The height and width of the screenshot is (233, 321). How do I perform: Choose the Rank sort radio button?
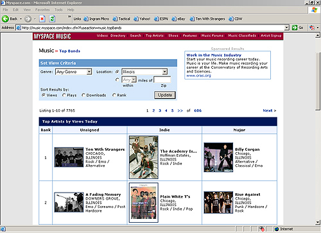pyautogui.click(x=114, y=95)
